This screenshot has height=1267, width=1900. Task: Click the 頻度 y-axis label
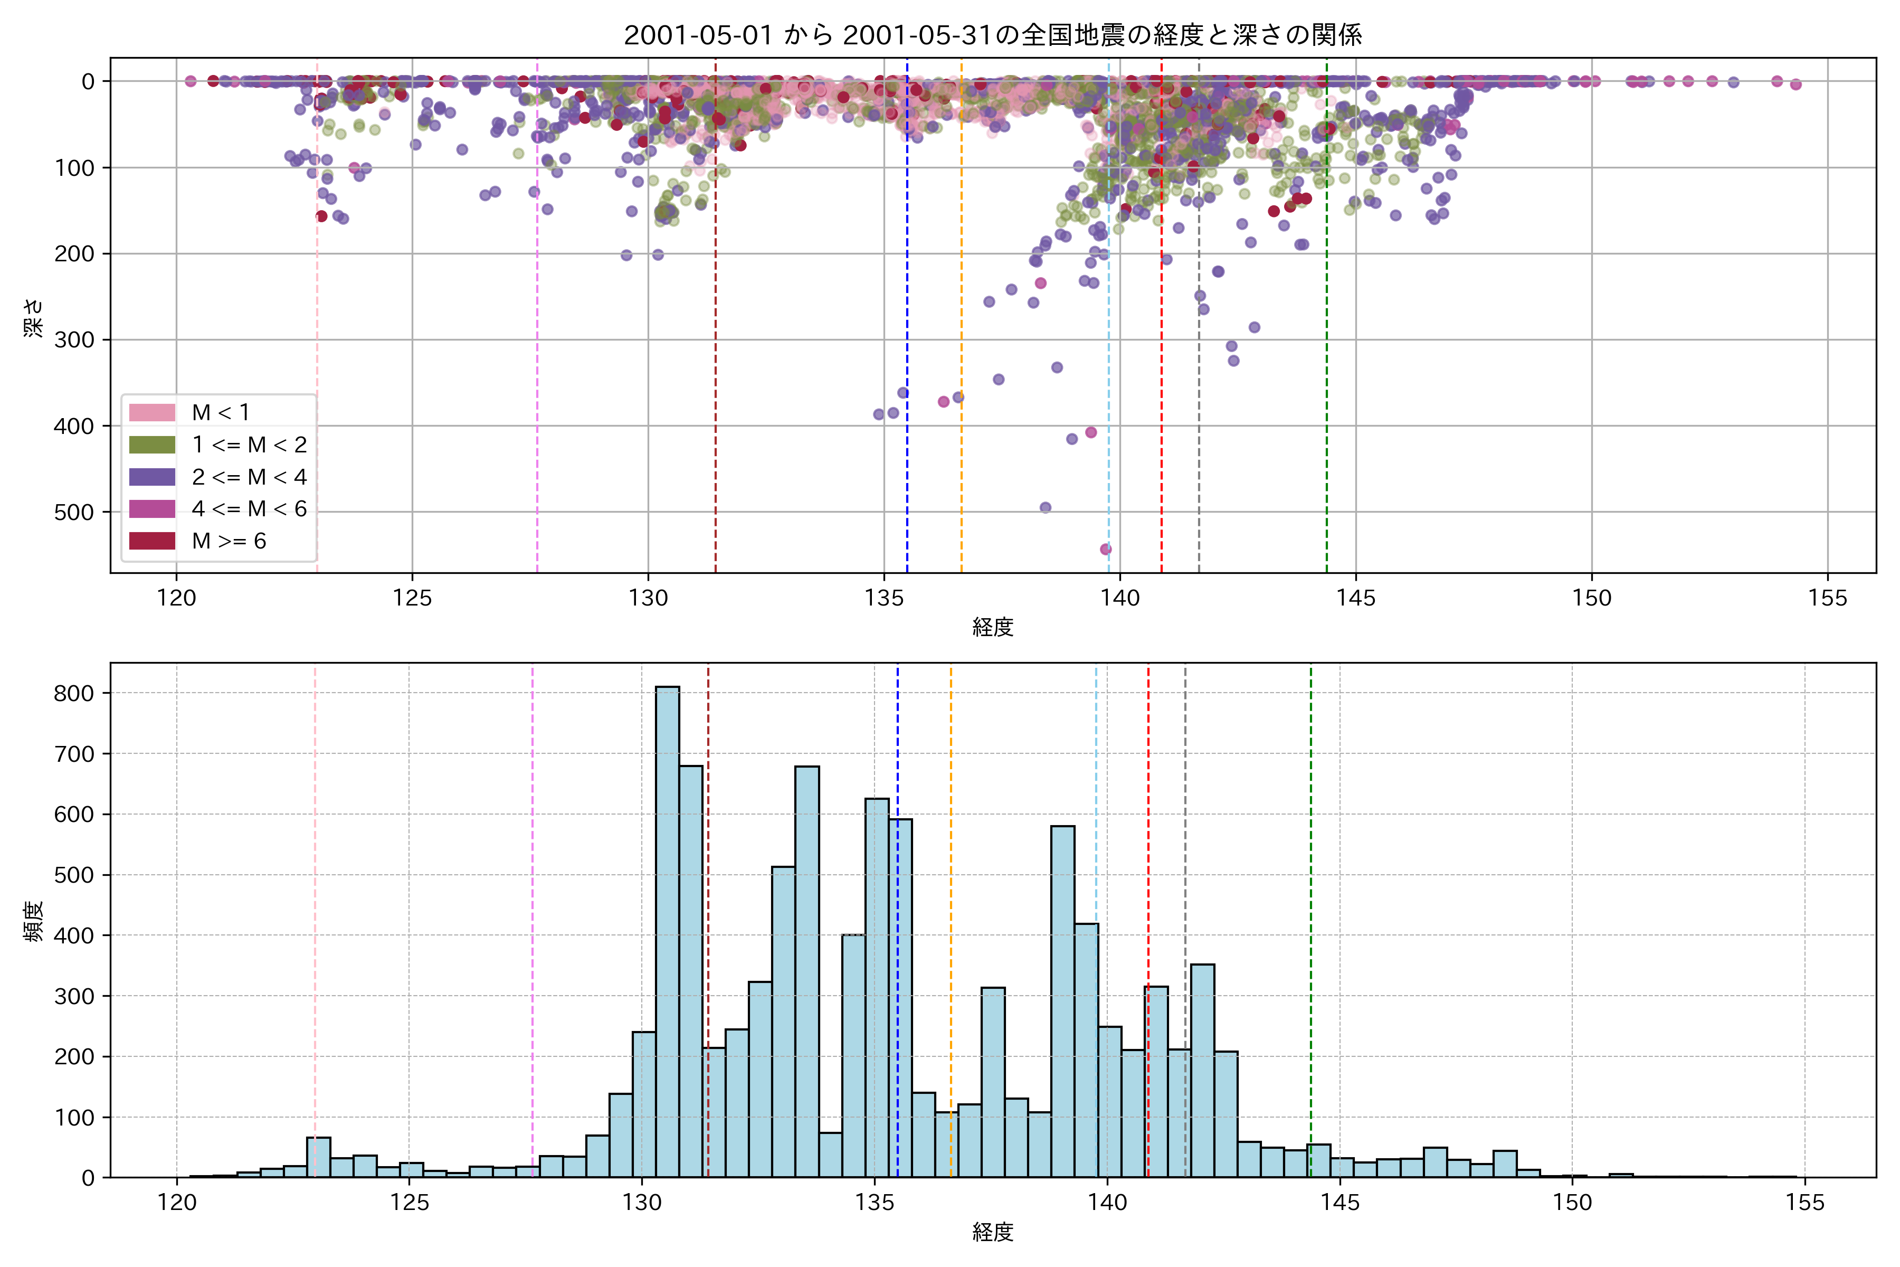(33, 921)
